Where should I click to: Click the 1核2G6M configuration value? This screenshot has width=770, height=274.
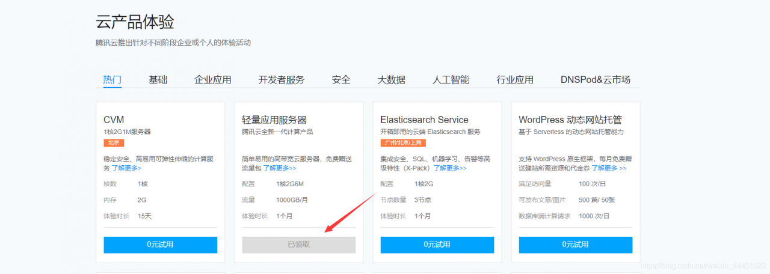tap(290, 184)
